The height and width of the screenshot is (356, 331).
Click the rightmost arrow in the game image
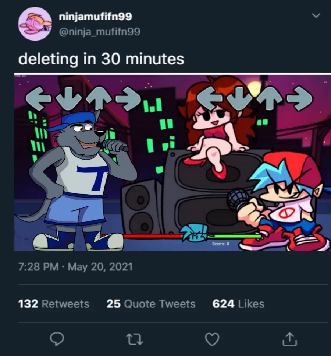coord(300,98)
